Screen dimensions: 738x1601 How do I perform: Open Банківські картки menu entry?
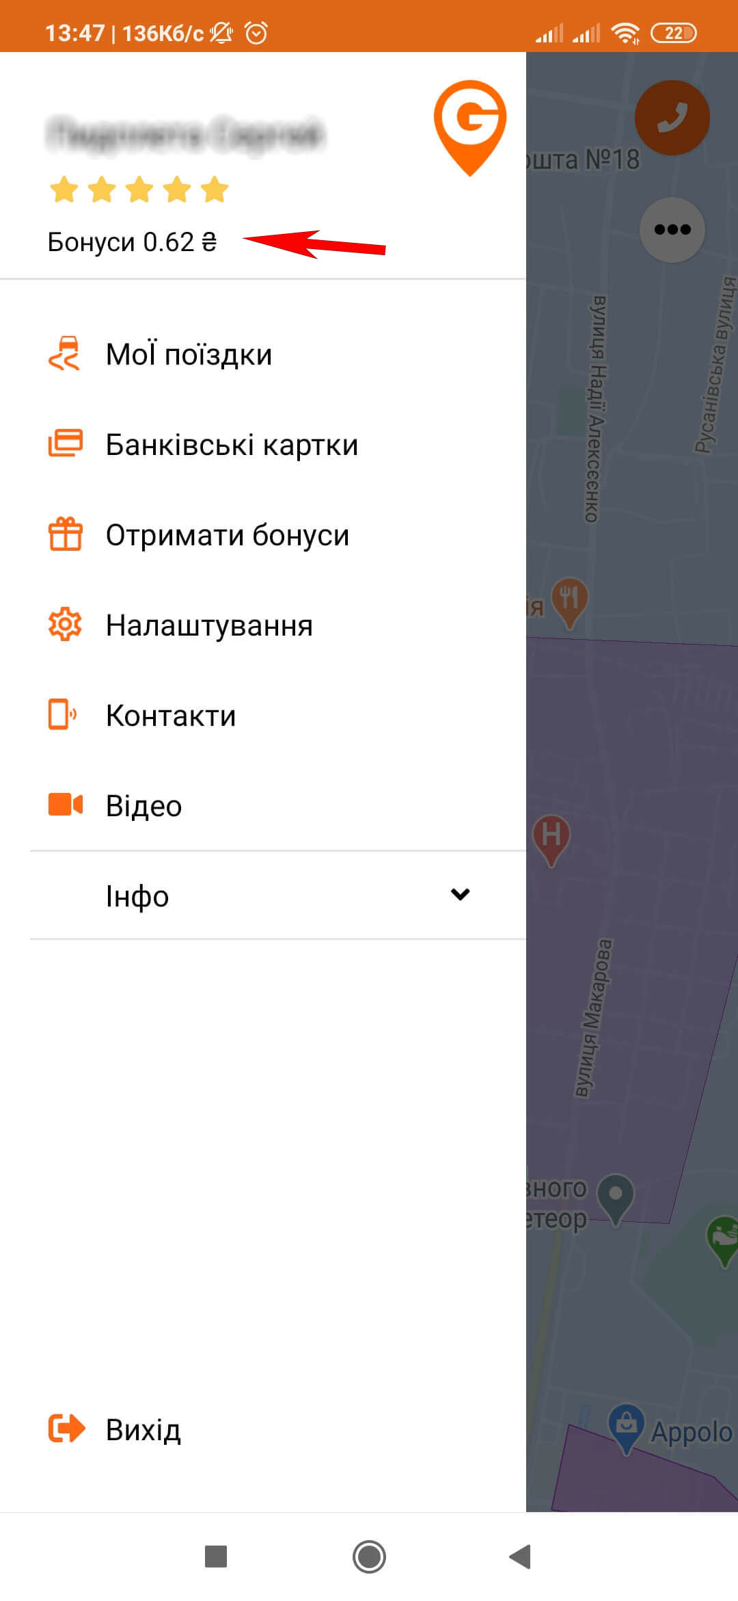(263, 445)
